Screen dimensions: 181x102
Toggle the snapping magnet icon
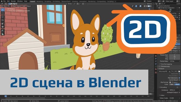[78, 4]
